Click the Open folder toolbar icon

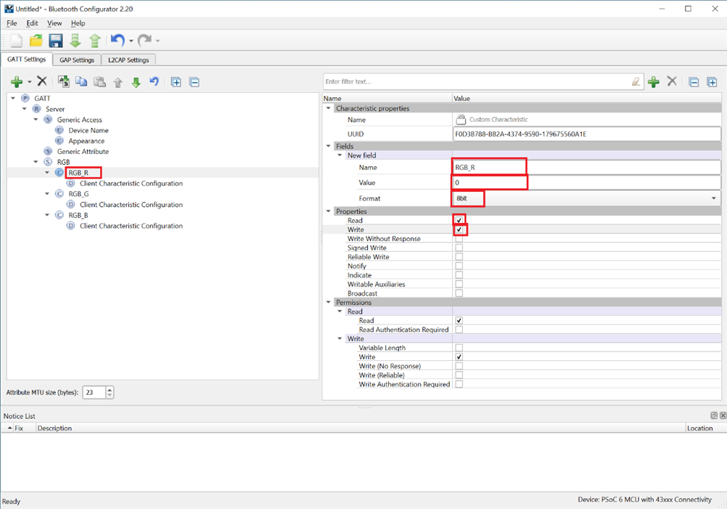click(x=36, y=41)
